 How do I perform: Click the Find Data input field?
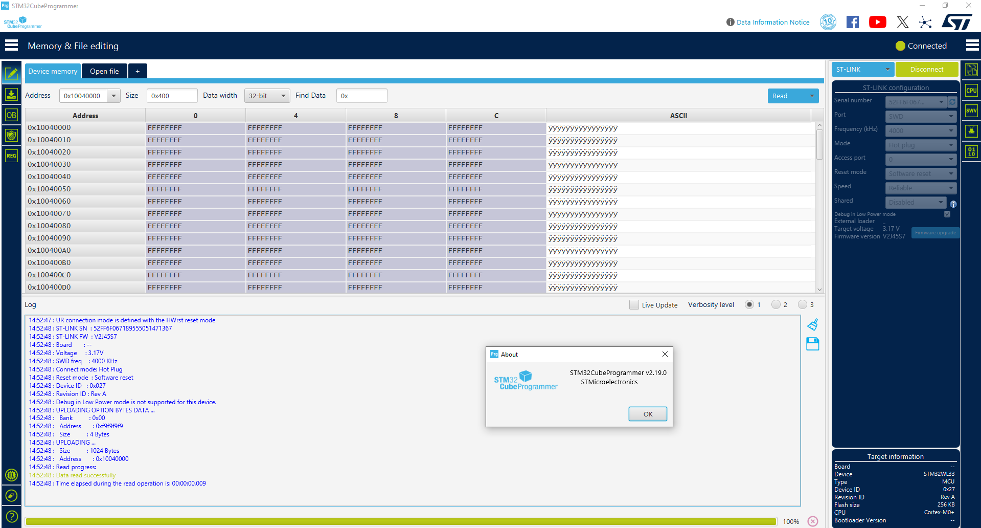361,96
